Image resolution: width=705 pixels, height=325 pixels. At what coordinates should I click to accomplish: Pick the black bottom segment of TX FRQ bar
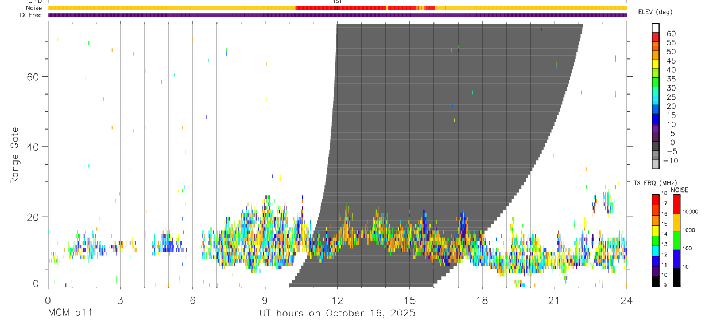(656, 281)
